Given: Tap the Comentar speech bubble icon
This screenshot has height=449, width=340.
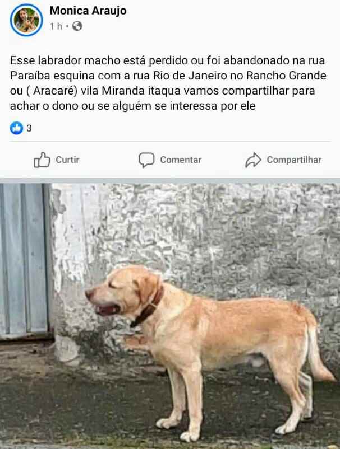Looking at the screenshot, I should tap(146, 160).
